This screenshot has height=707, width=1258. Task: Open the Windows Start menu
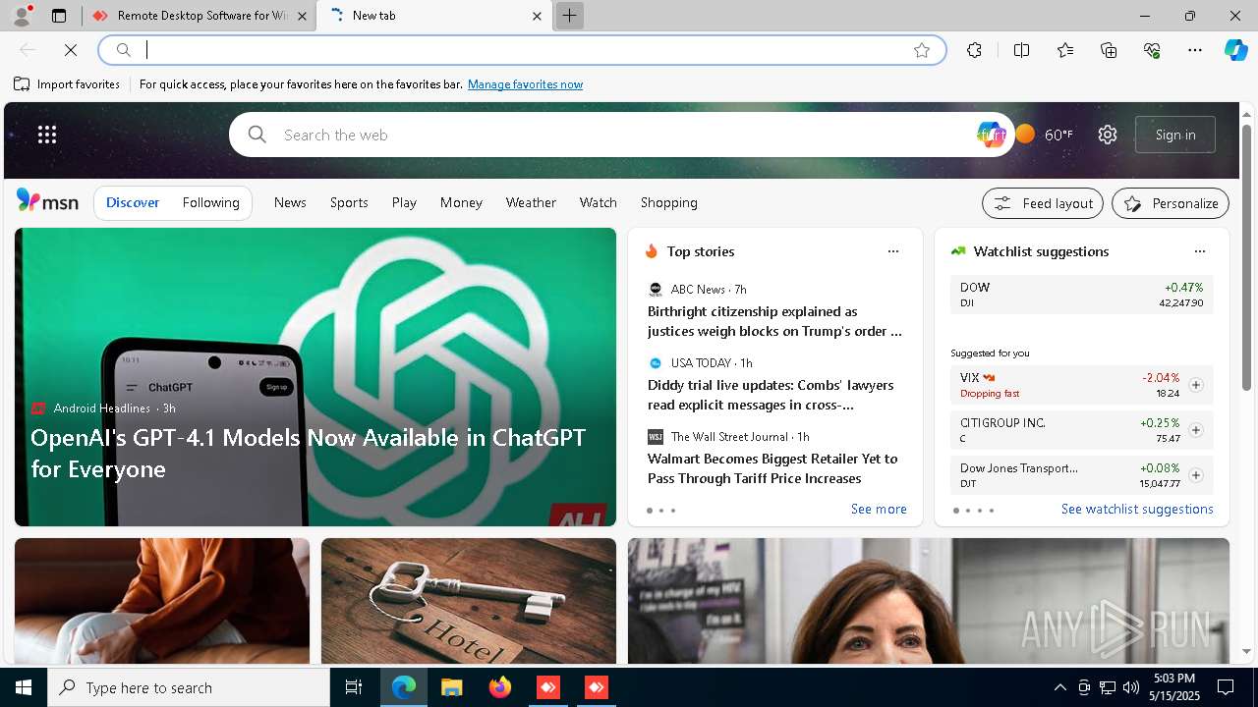point(24,687)
